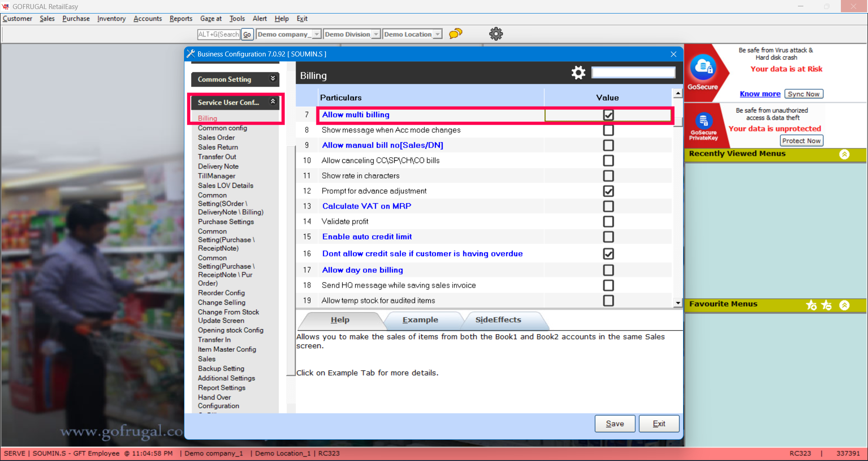This screenshot has width=868, height=461.
Task: Uncheck Dont allow credit sale if overdue
Action: (609, 254)
